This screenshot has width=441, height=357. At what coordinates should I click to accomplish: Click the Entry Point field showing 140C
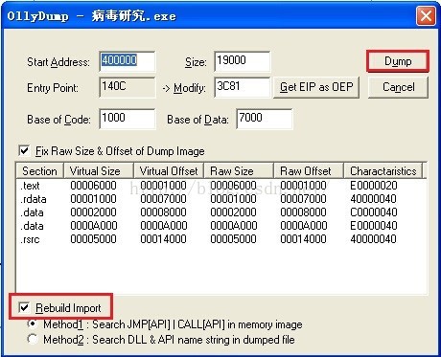(x=128, y=87)
